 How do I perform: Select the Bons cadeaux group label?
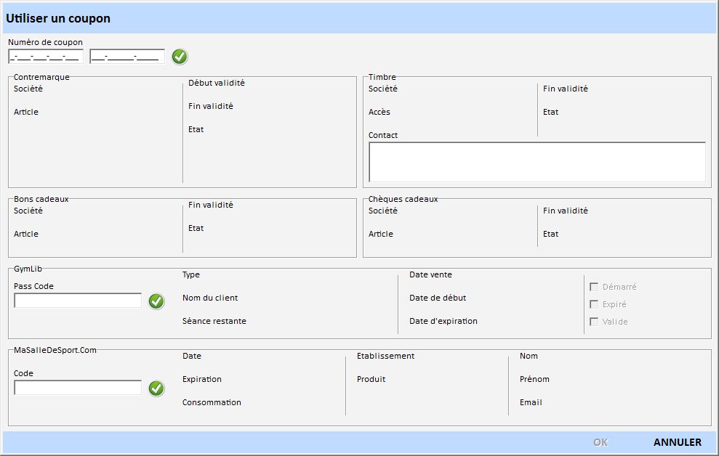41,199
